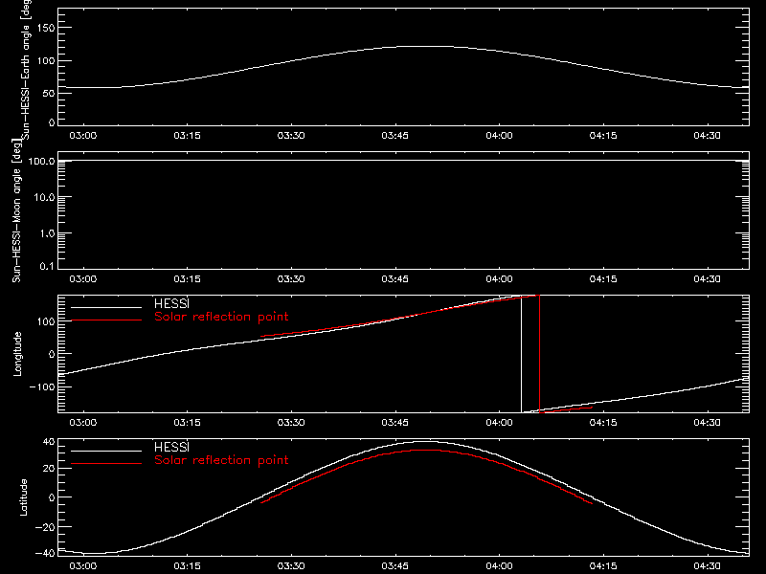Click white HESSI legend line in Longitude plot

coord(106,307)
